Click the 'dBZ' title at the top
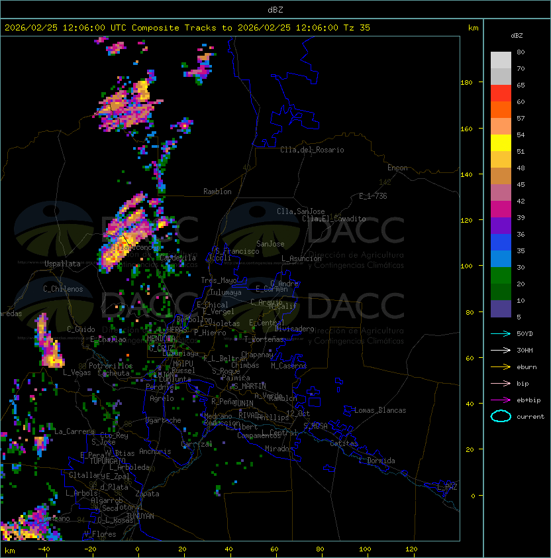The height and width of the screenshot is (558, 551). [x=275, y=10]
